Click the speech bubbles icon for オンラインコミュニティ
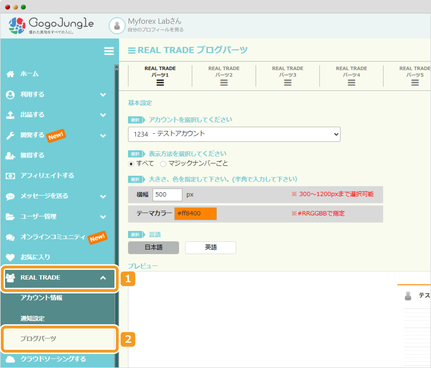This screenshot has width=431, height=368. (x=10, y=237)
